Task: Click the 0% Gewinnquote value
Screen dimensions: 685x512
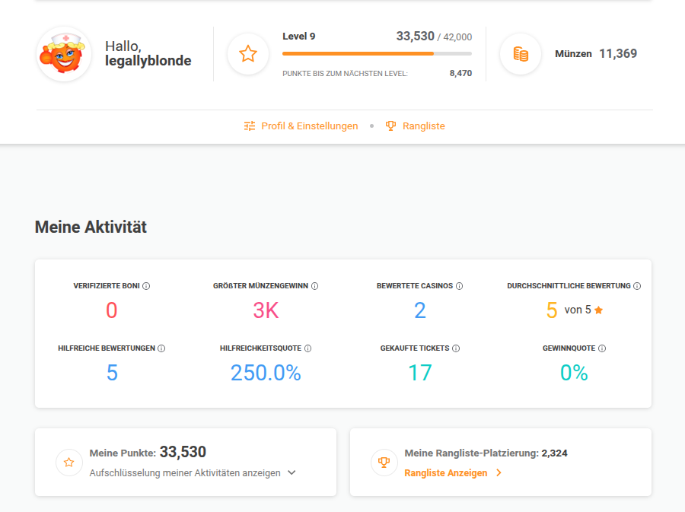Action: tap(574, 373)
